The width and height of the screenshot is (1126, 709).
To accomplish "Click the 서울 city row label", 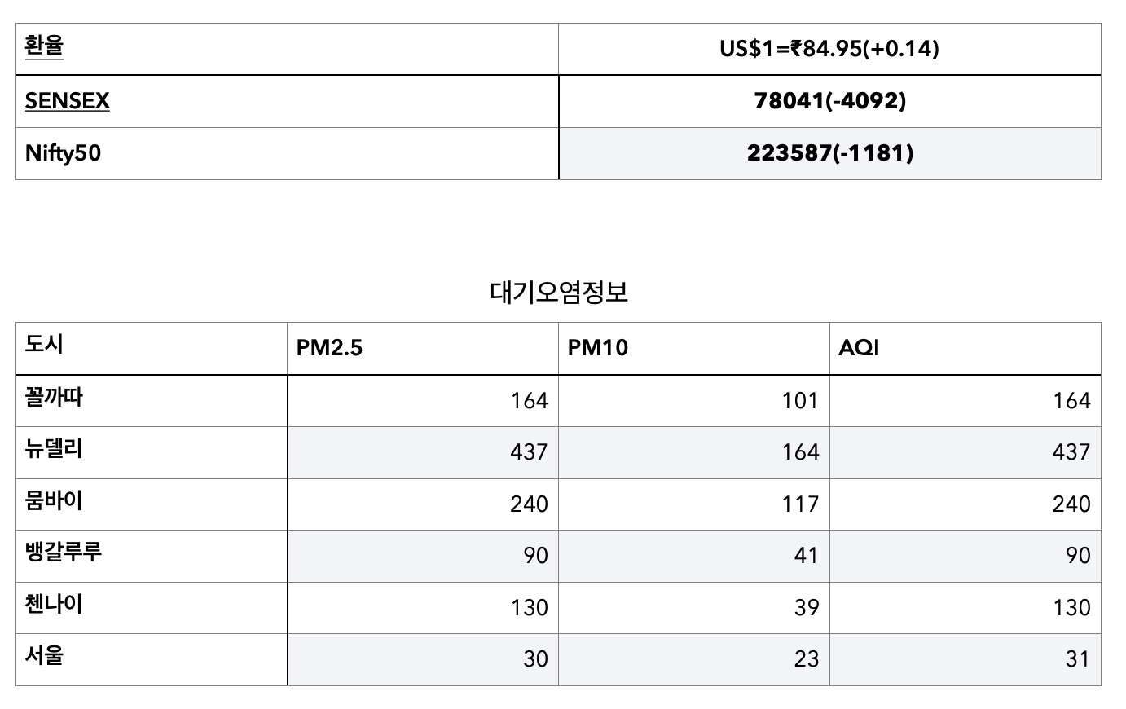I will click(x=44, y=656).
